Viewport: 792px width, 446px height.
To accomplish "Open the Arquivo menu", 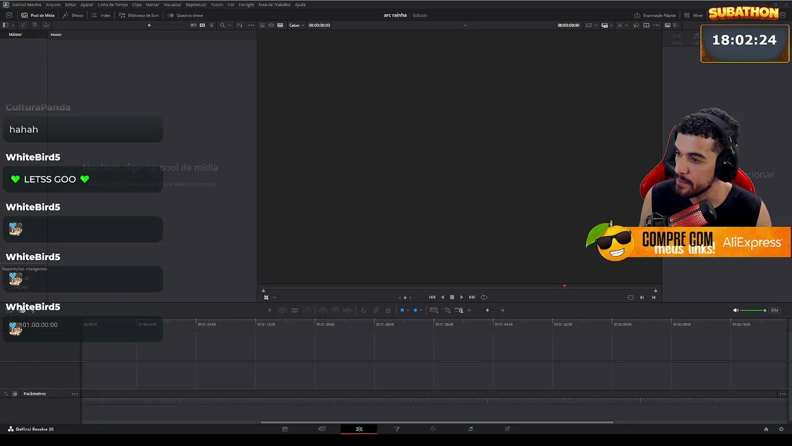I will coord(53,4).
